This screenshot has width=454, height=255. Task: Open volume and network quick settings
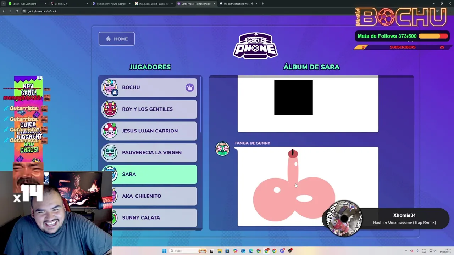point(433,251)
